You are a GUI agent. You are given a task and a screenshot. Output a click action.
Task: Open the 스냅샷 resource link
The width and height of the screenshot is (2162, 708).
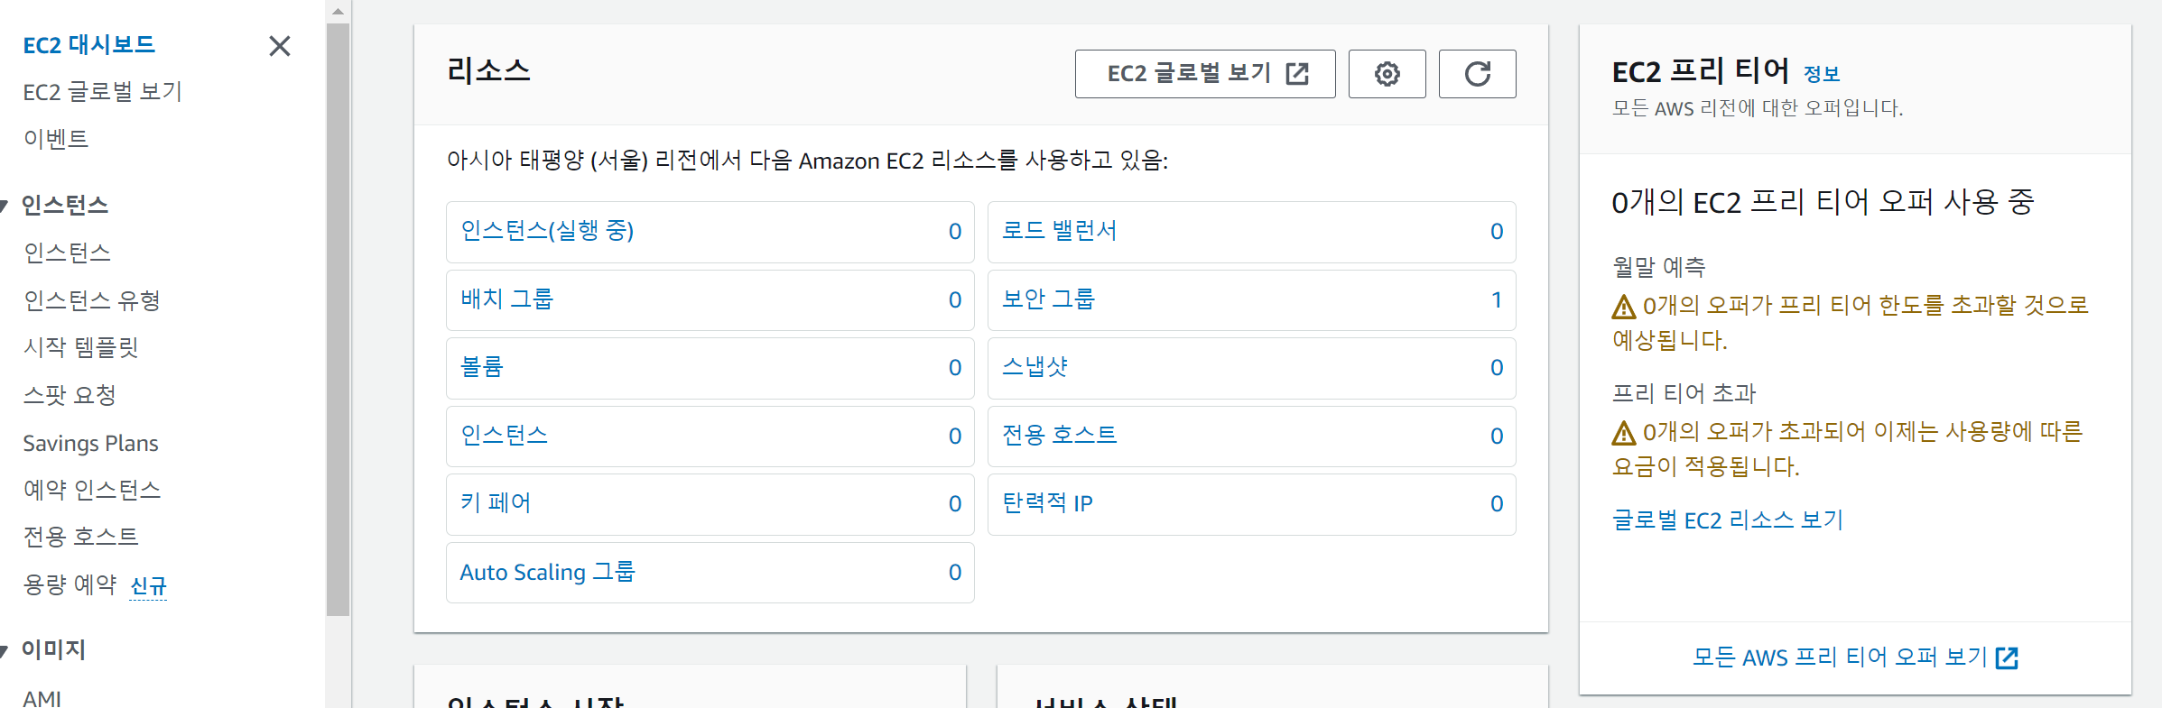pos(1035,367)
